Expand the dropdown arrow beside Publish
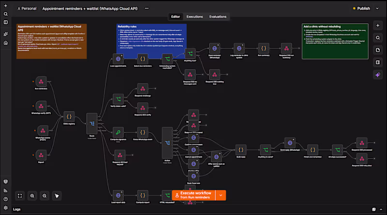Viewport: 387px width, 215px height. 377,8
